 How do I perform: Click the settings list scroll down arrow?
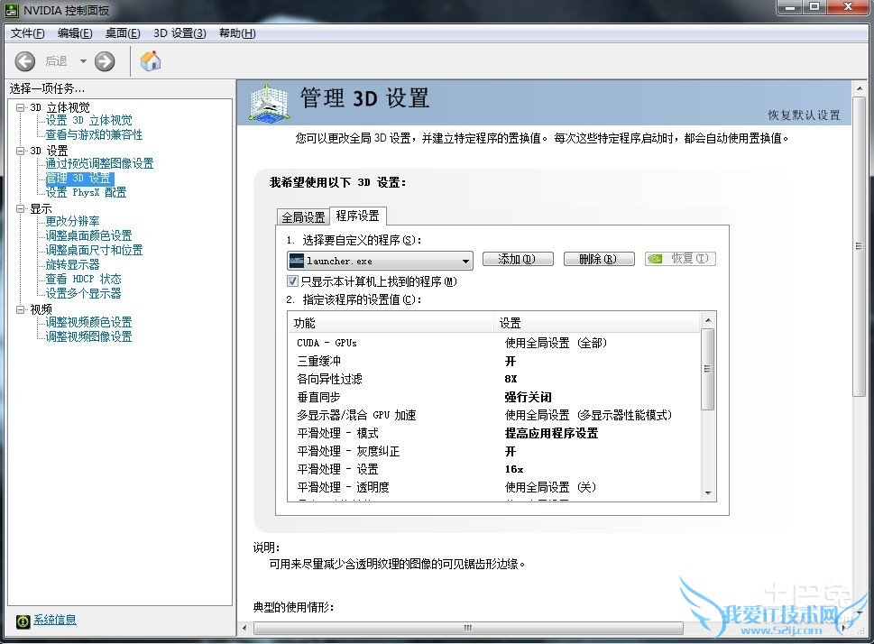(x=708, y=493)
